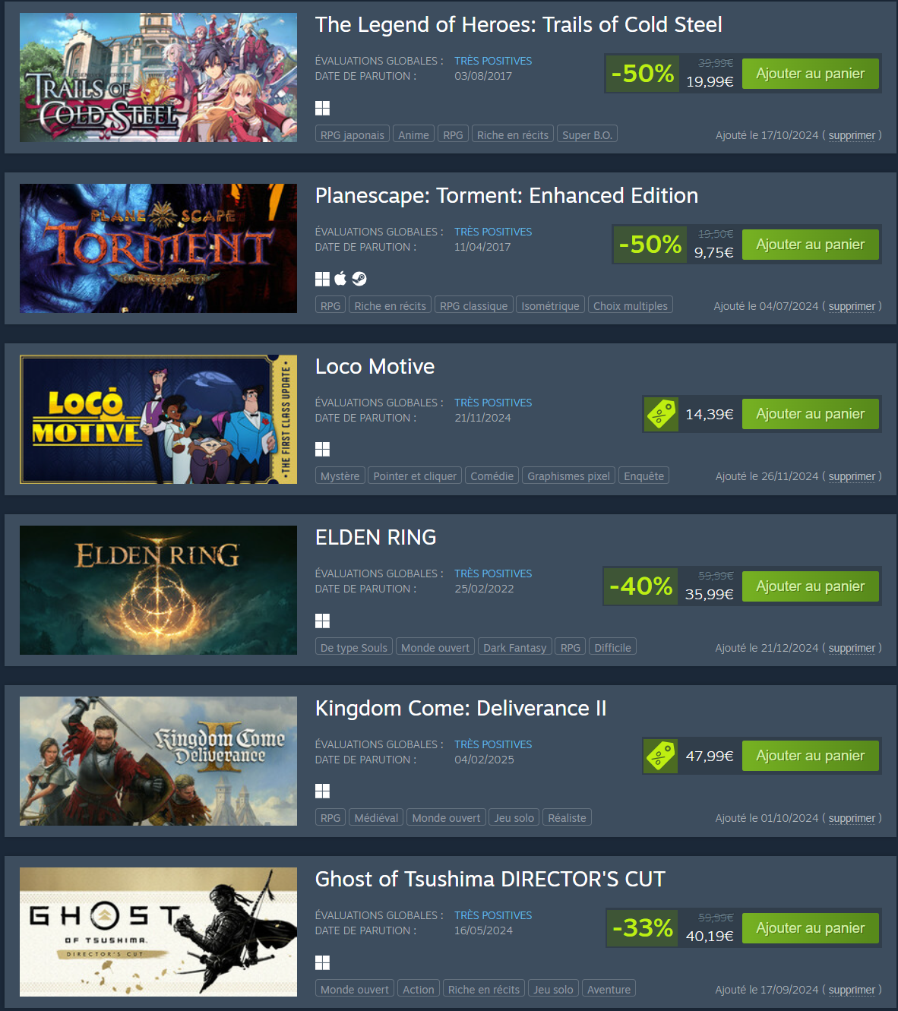Select the 'RPG japonais' tag

pos(353,134)
